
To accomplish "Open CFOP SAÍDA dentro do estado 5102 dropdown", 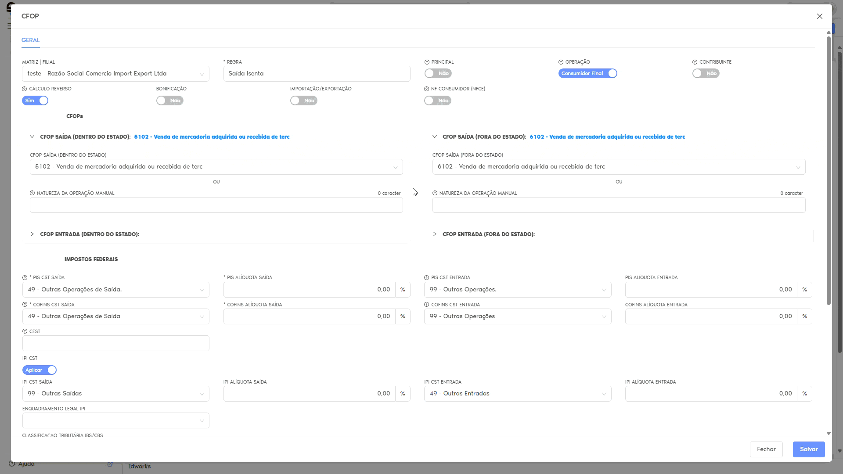I will [x=216, y=167].
